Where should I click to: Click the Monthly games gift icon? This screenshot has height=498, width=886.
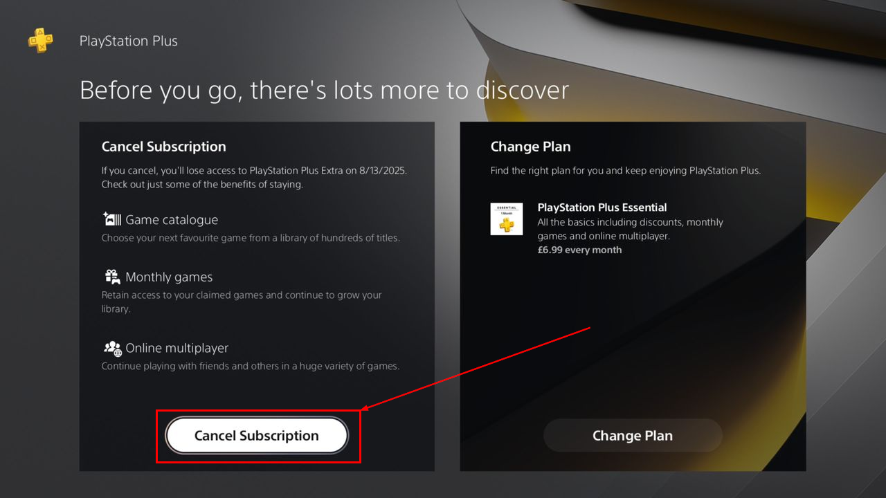point(112,277)
